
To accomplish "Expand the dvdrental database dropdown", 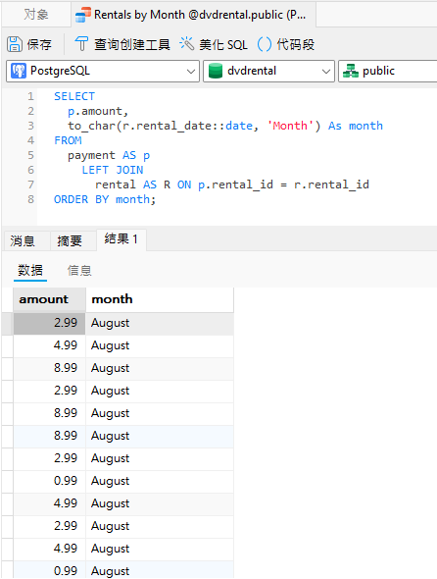I will click(268, 71).
